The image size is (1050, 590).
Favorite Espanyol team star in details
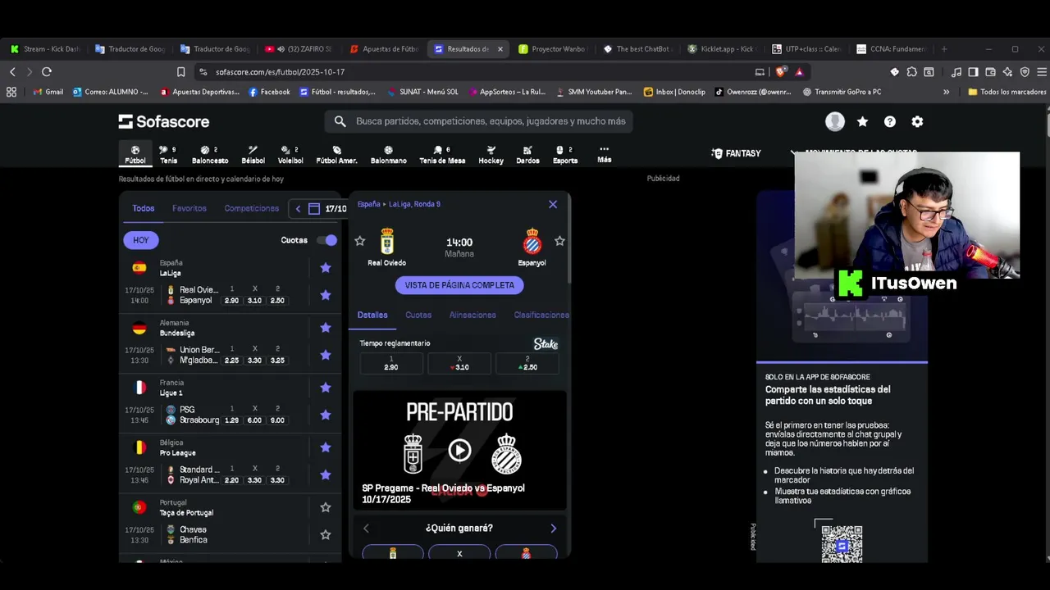[559, 241]
